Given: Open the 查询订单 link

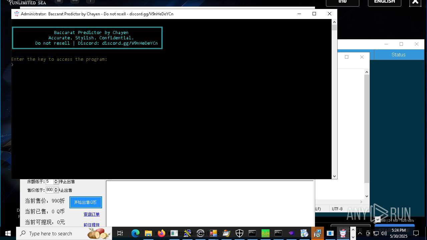Looking at the screenshot, I should [x=91, y=214].
